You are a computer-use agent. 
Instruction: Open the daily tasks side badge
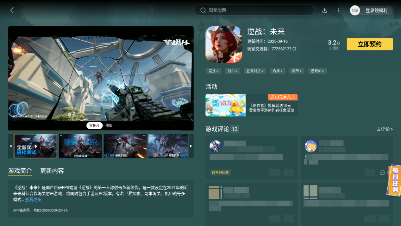[x=394, y=180]
